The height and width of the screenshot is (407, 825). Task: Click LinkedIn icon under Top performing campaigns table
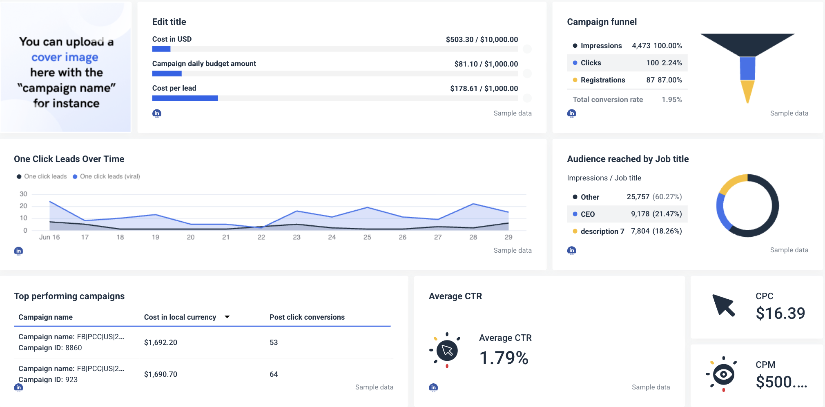pyautogui.click(x=18, y=387)
